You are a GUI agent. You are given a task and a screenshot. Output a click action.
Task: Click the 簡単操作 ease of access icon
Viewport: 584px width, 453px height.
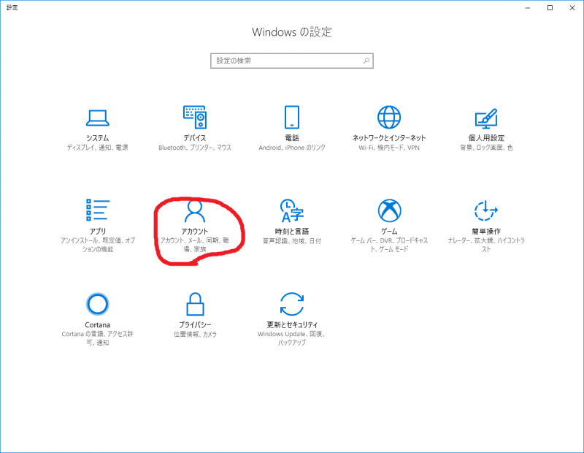486,210
